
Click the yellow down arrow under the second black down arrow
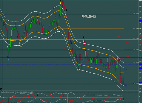pyautogui.click(x=84, y=41)
